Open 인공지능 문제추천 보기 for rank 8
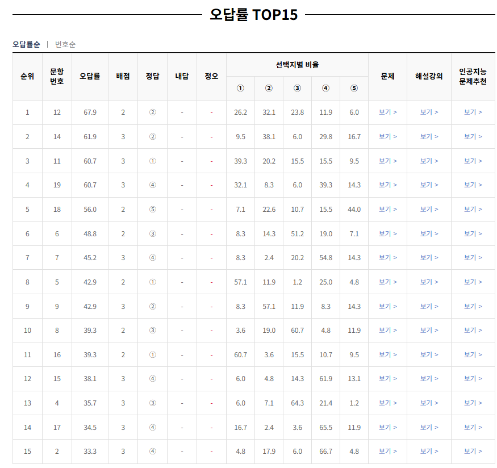Screen dimensions: 497x468 (473, 282)
